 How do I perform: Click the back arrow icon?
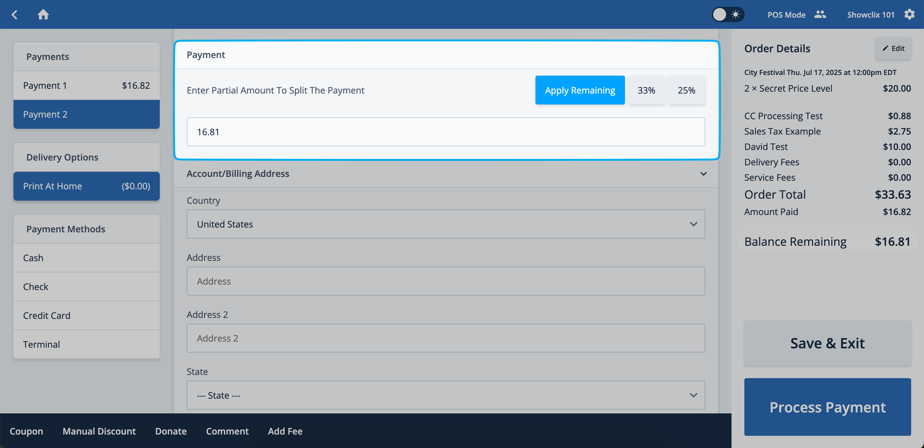pos(15,15)
